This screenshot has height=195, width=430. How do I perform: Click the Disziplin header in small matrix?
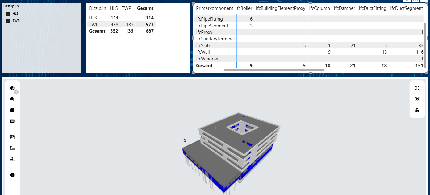[98, 8]
